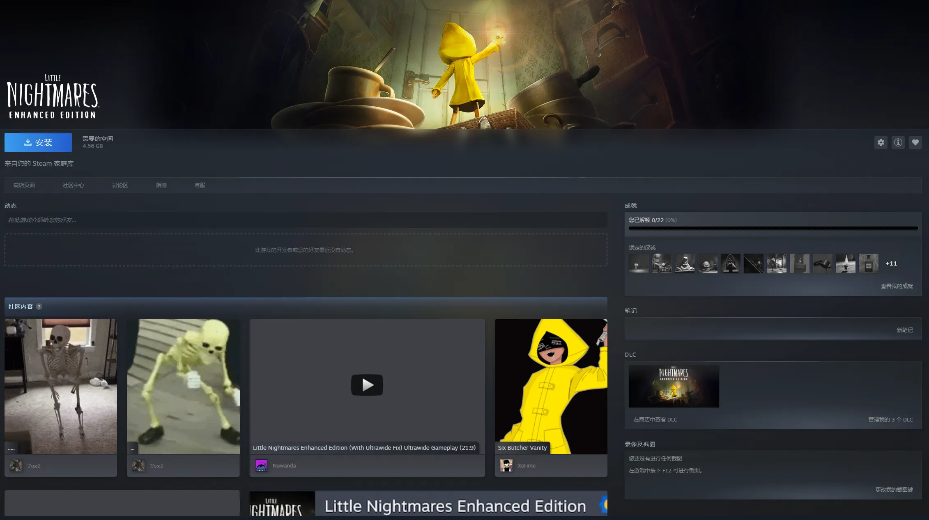Click Nuwanda's purple avatar icon

[x=261, y=465]
